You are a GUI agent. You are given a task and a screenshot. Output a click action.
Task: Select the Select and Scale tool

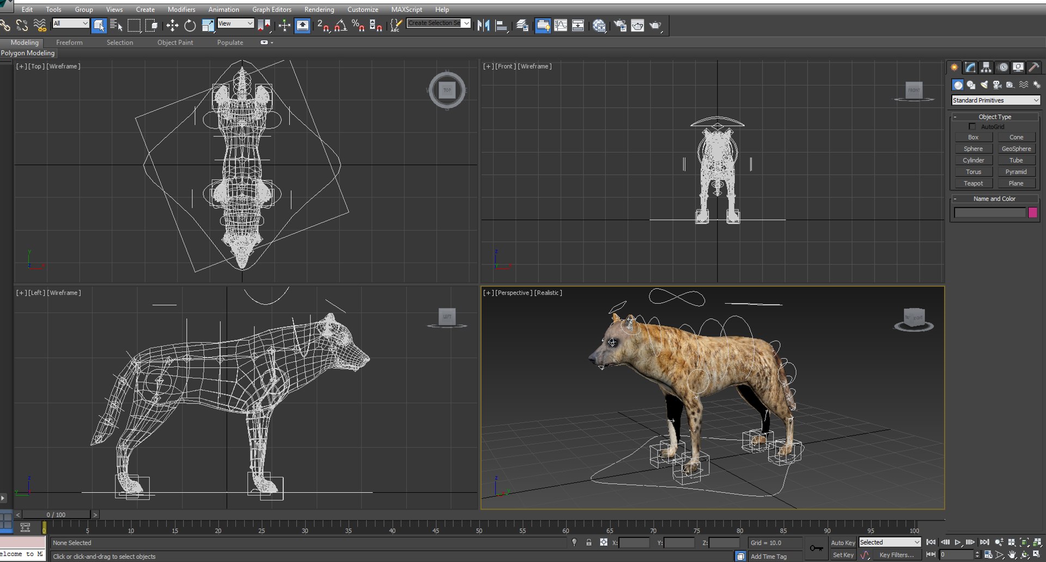pyautogui.click(x=208, y=25)
